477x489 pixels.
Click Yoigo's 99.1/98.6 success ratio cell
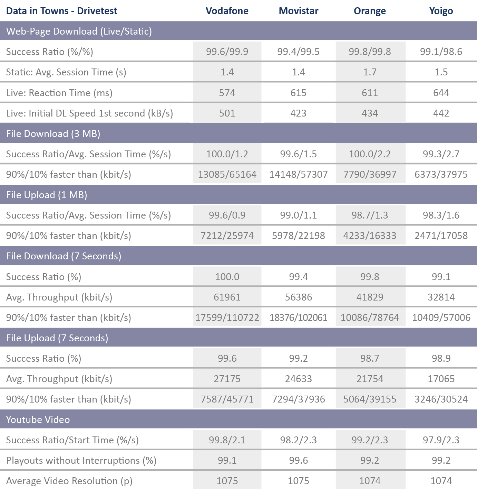[441, 52]
